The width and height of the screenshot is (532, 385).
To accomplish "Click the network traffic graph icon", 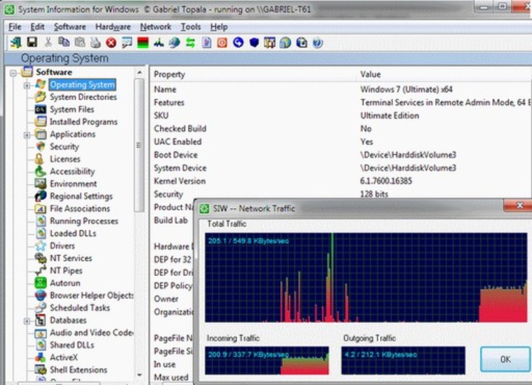I will (x=158, y=43).
